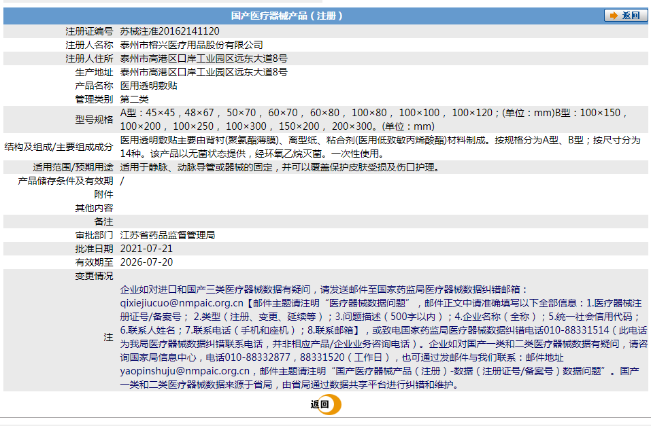Screen dimensions: 651x426
Task: Click the 适用范围/预期用途 label
Action: point(73,167)
